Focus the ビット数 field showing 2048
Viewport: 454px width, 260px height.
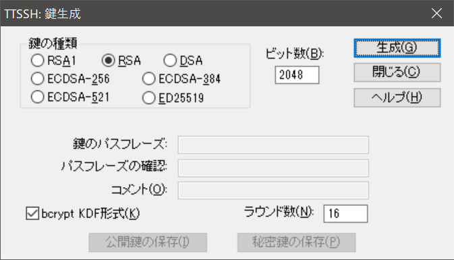pyautogui.click(x=297, y=75)
